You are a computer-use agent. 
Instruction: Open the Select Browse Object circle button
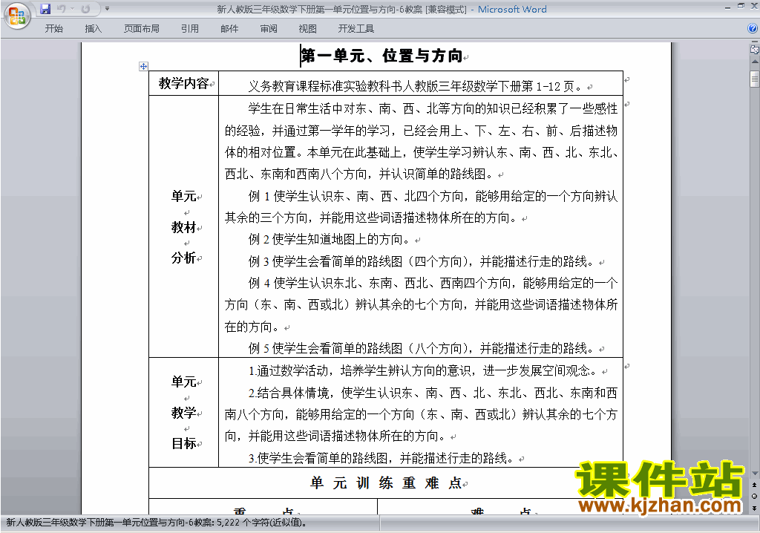tap(755, 496)
